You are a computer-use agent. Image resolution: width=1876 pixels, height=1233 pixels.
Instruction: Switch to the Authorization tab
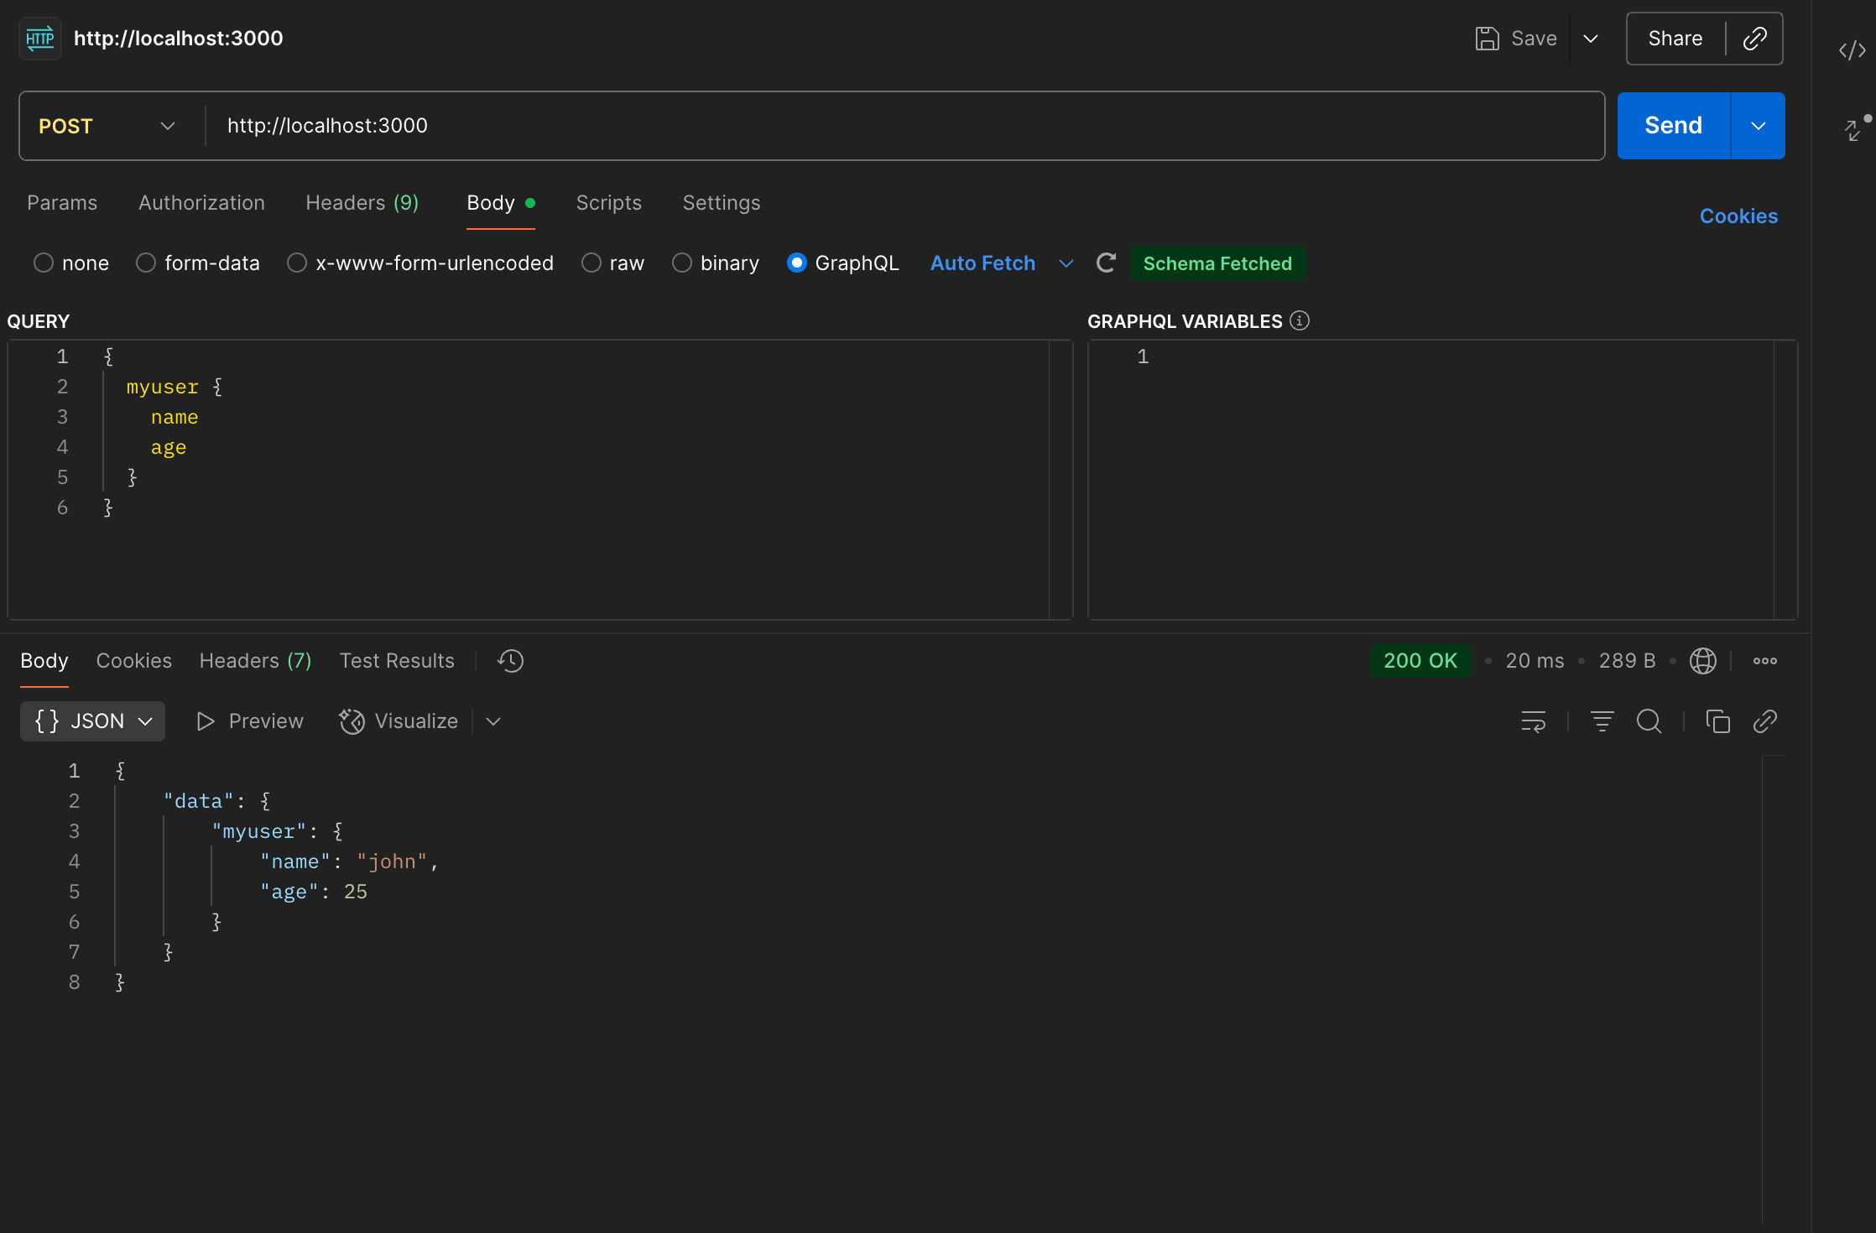point(201,203)
